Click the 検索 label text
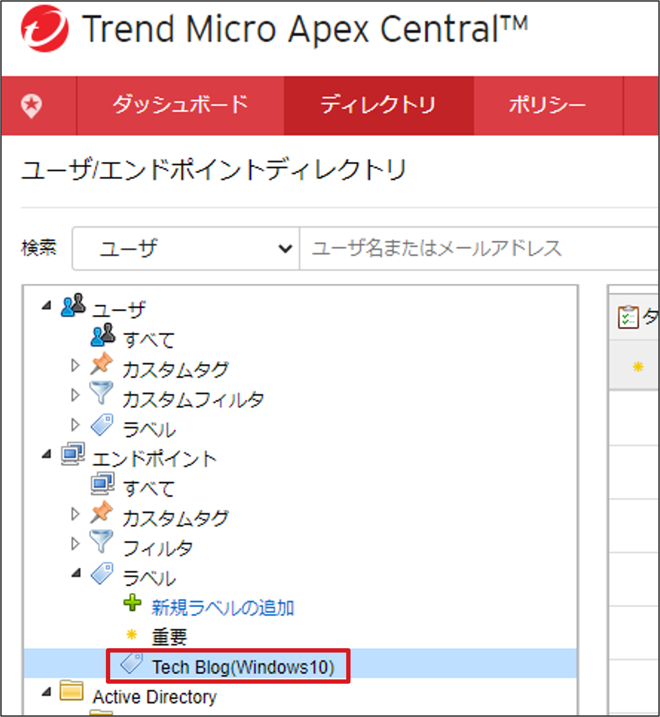This screenshot has height=717, width=660. tap(39, 248)
